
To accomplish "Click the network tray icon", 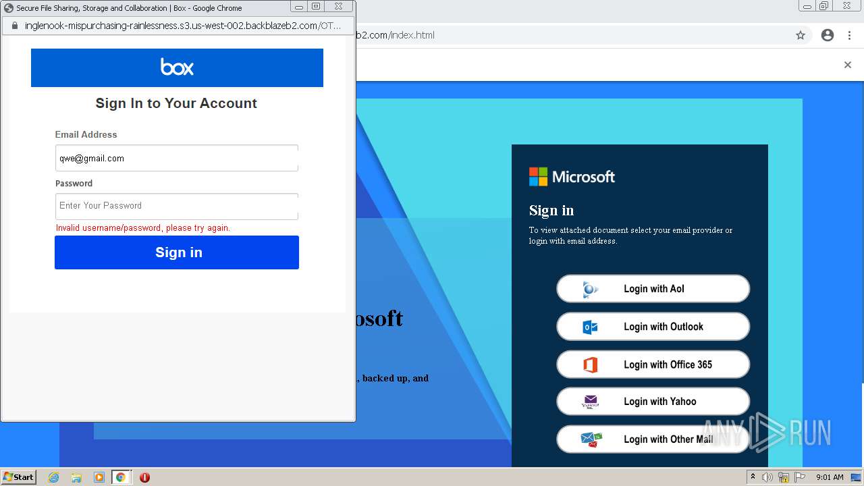I will click(x=784, y=477).
